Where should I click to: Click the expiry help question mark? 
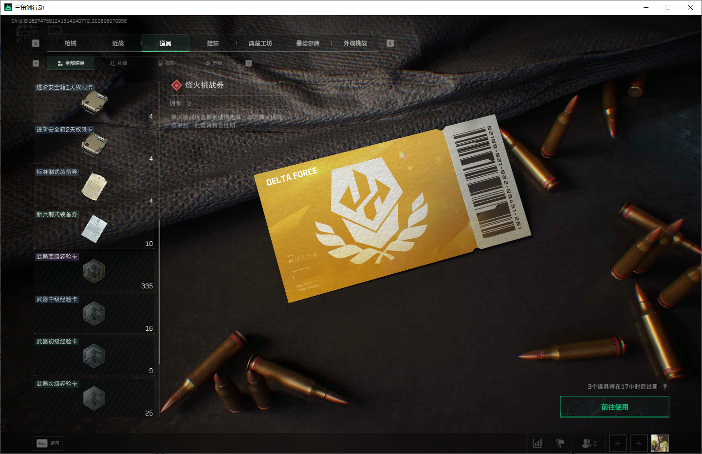665,387
